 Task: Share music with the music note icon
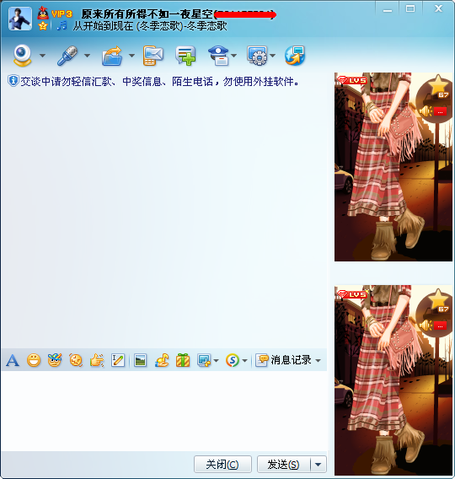click(162, 360)
